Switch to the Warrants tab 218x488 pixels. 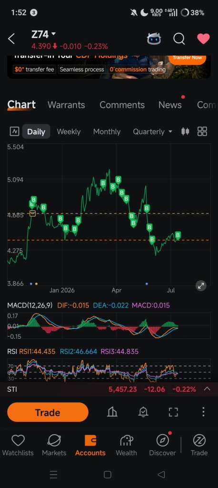click(66, 105)
